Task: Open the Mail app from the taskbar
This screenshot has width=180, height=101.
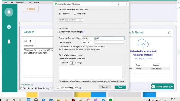Action: pyautogui.click(x=51, y=100)
